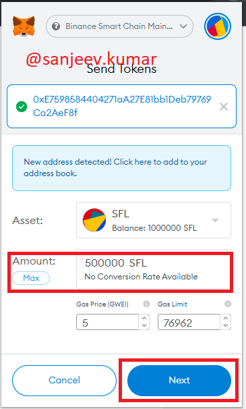The image size is (246, 409).
Task: Click the Balance: 1000000 SFL text
Action: [x=154, y=228]
